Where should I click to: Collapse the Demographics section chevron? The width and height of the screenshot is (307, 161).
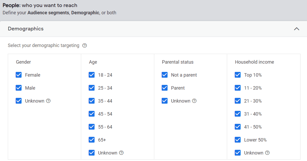pos(297,29)
